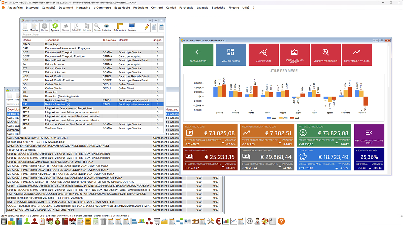The width and height of the screenshot is (403, 225).
Task: Click the green Aggiorna refresh icon
Action: point(55,27)
